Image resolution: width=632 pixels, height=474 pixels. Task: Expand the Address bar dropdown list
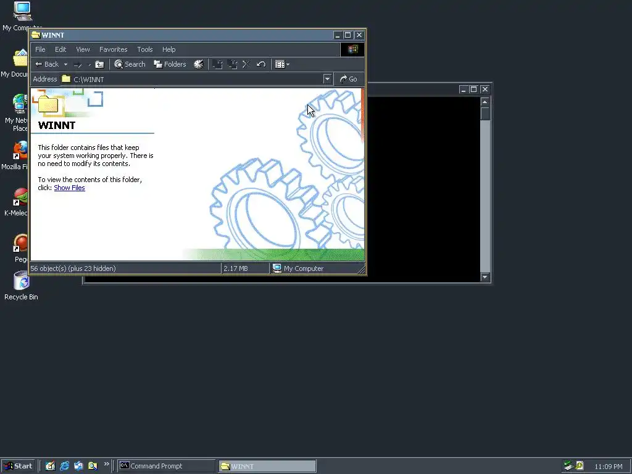327,79
